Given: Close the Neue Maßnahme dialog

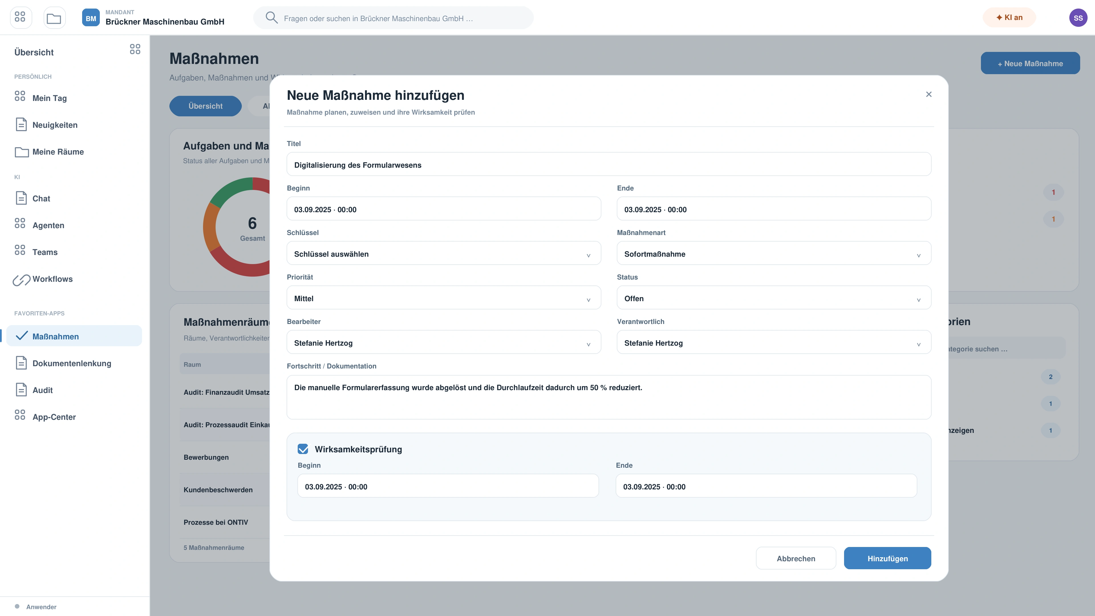Looking at the screenshot, I should [929, 94].
